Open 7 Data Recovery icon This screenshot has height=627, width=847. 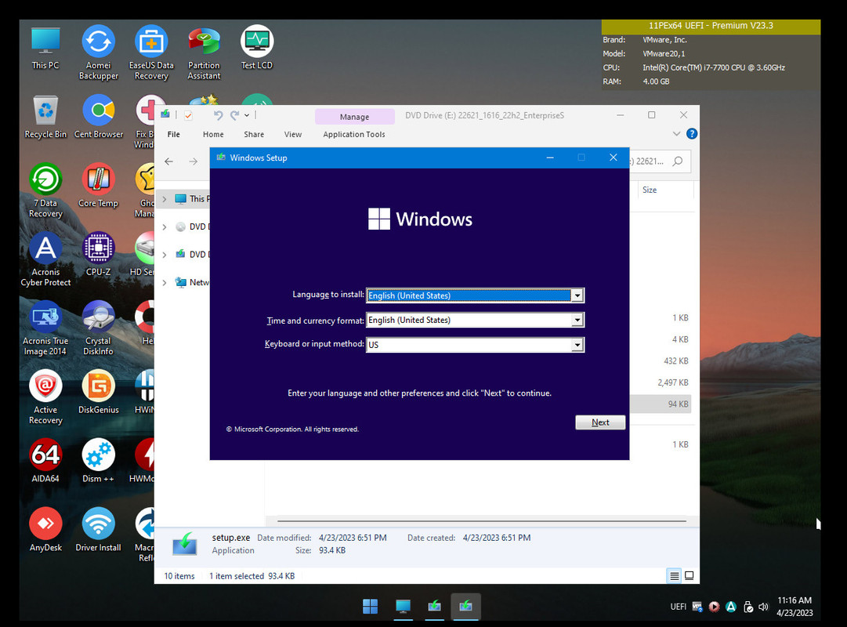pyautogui.click(x=45, y=190)
